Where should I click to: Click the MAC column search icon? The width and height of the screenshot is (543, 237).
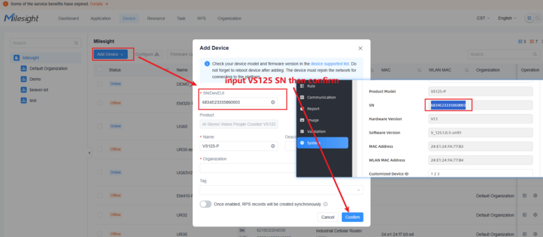pyautogui.click(x=419, y=70)
